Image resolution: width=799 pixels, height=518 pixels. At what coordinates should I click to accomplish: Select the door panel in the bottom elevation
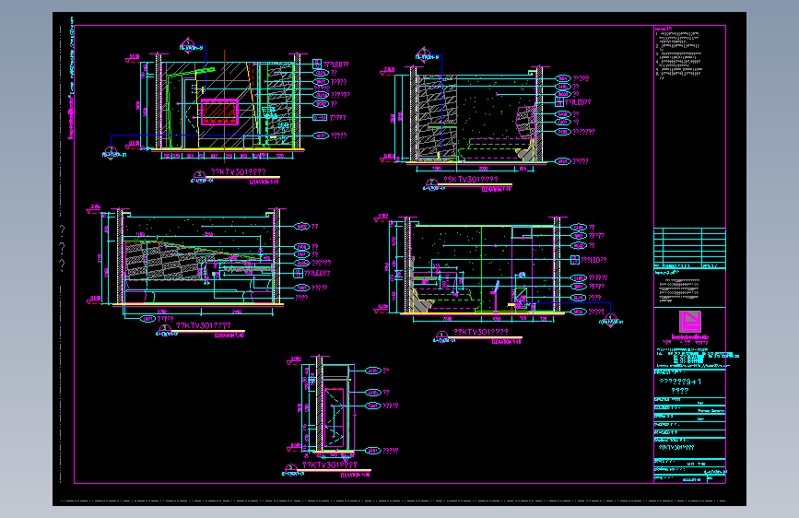[x=335, y=418]
